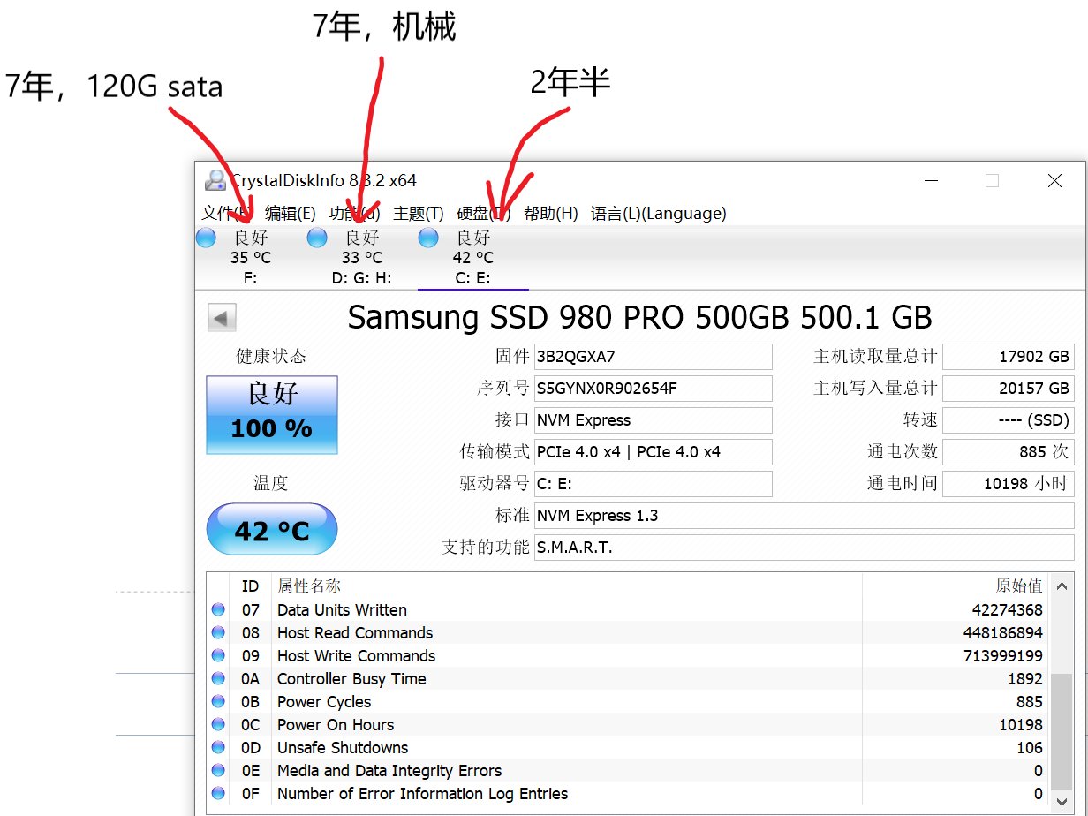Screen dimensions: 1088x816
Task: Select the Unsafe Shutdowns row
Action: (x=628, y=748)
